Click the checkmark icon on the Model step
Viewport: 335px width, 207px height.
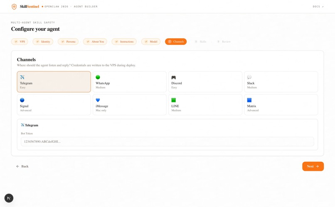(x=146, y=41)
